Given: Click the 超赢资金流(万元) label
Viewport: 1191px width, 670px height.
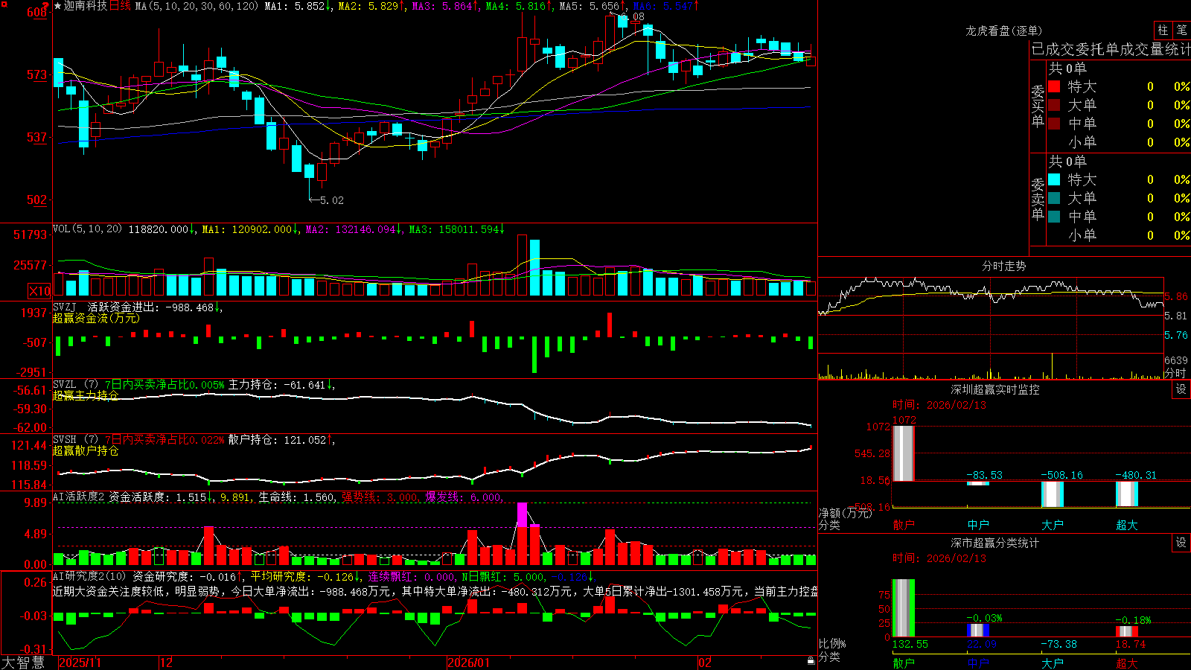Looking at the screenshot, I should pyautogui.click(x=96, y=318).
